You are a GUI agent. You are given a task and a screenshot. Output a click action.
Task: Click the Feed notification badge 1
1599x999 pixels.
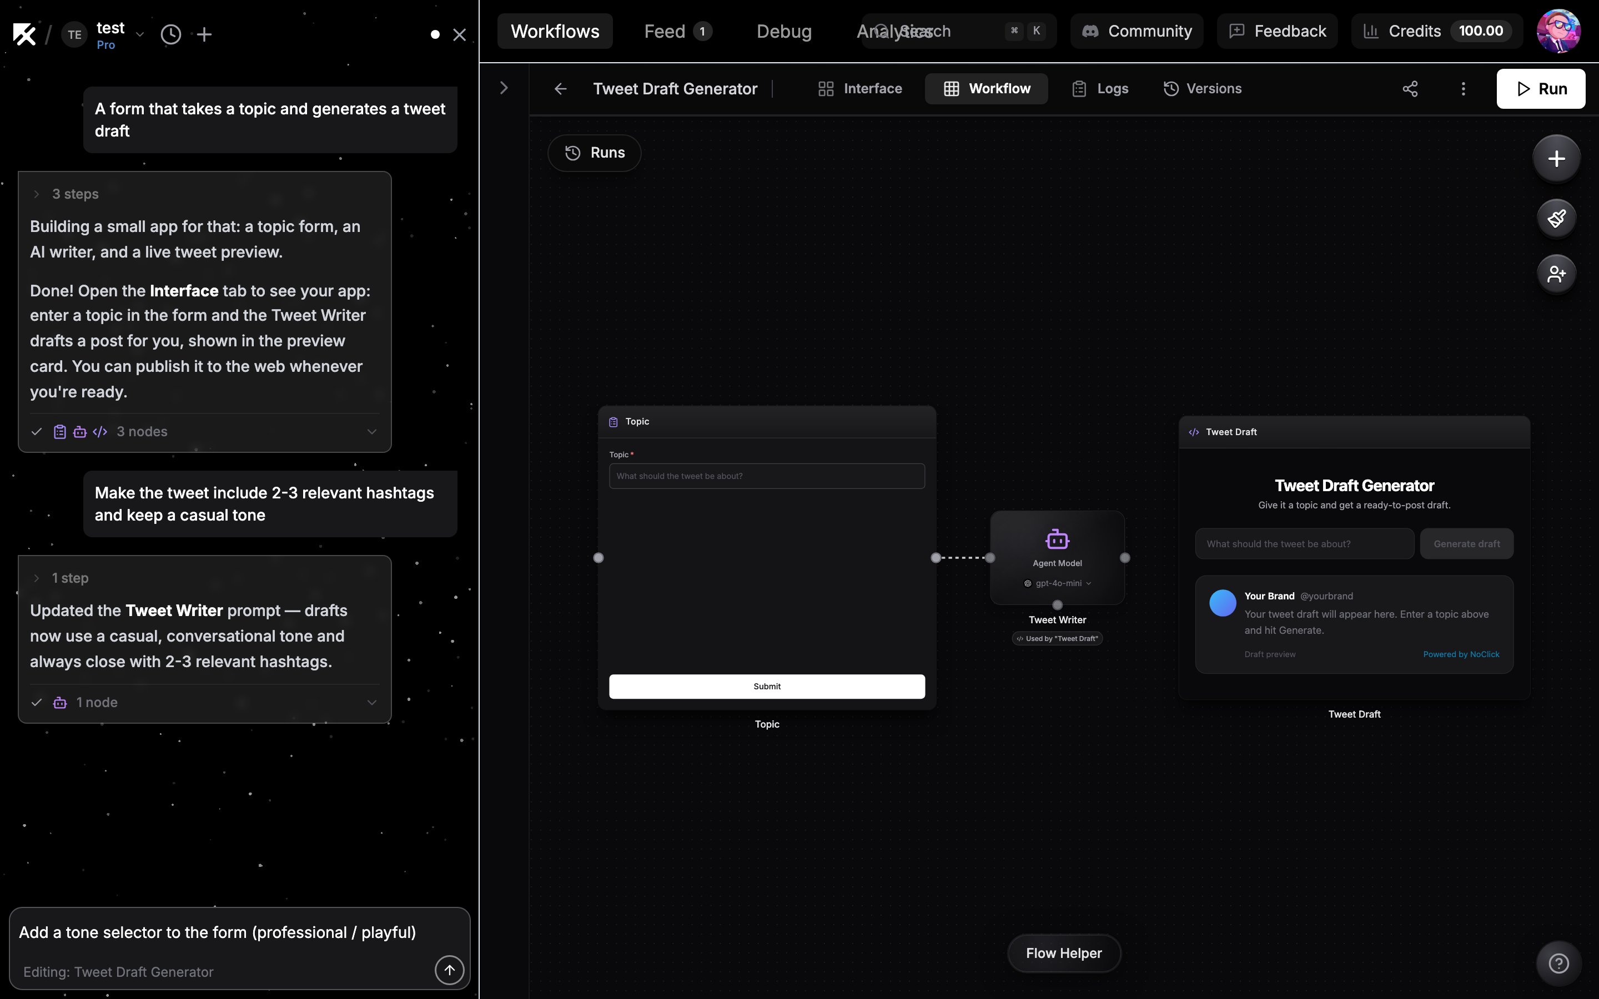pyautogui.click(x=702, y=31)
